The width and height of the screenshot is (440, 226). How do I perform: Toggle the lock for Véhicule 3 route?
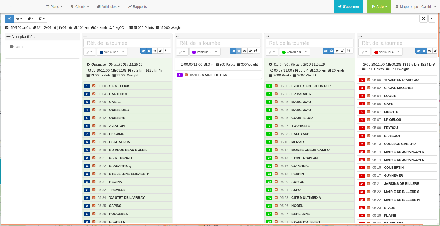(x=343, y=51)
